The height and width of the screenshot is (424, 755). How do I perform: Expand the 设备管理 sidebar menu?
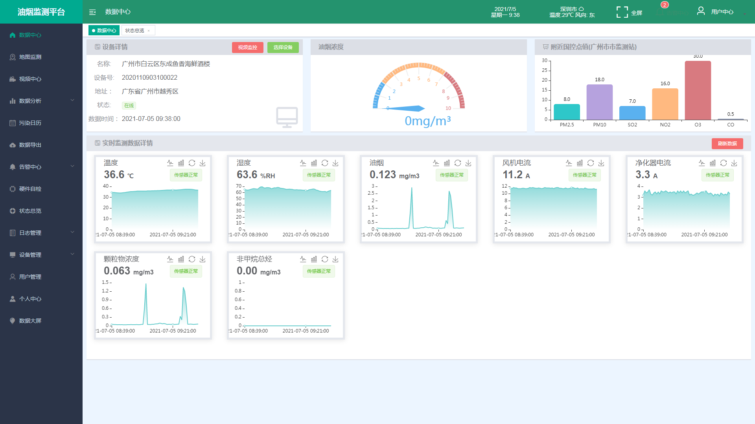[x=72, y=254]
